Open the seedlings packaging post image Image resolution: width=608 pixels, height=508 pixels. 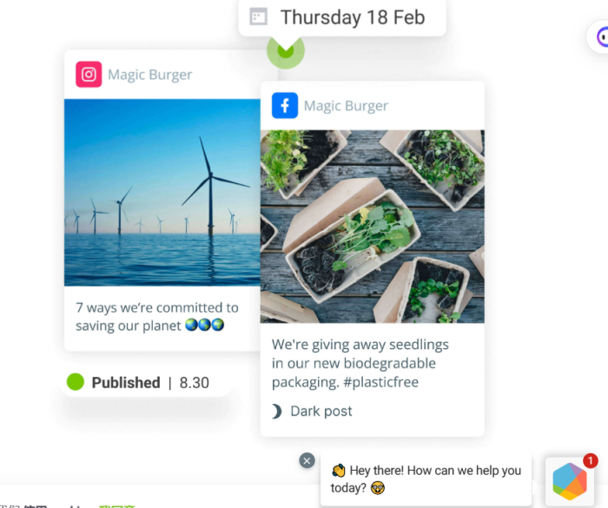tap(373, 227)
